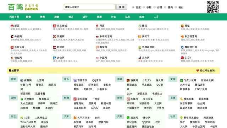Select the 好搜 radio button

[155, 7]
